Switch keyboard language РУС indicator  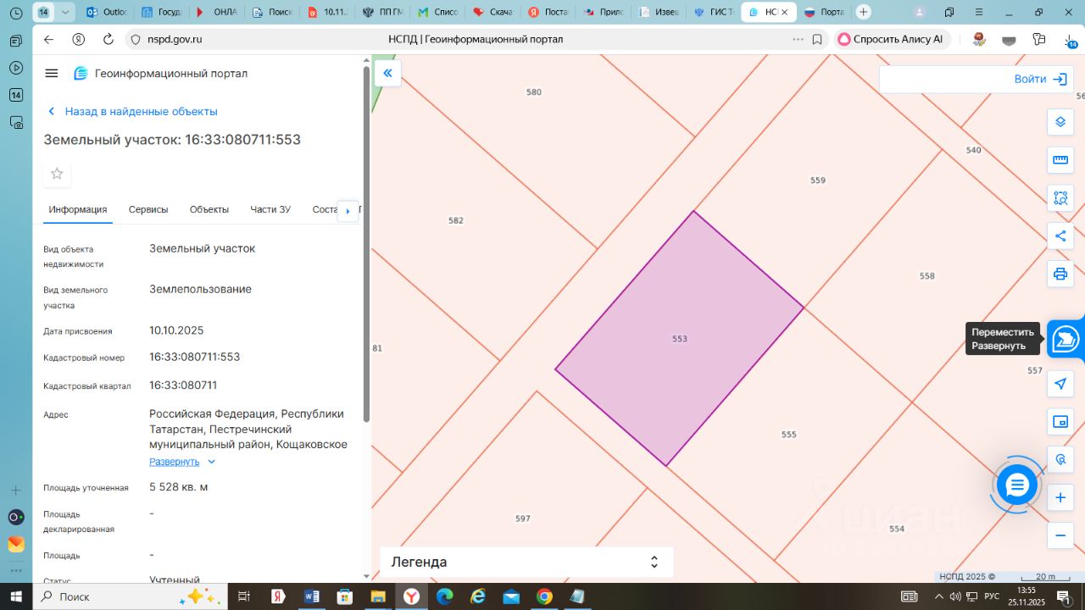click(991, 596)
